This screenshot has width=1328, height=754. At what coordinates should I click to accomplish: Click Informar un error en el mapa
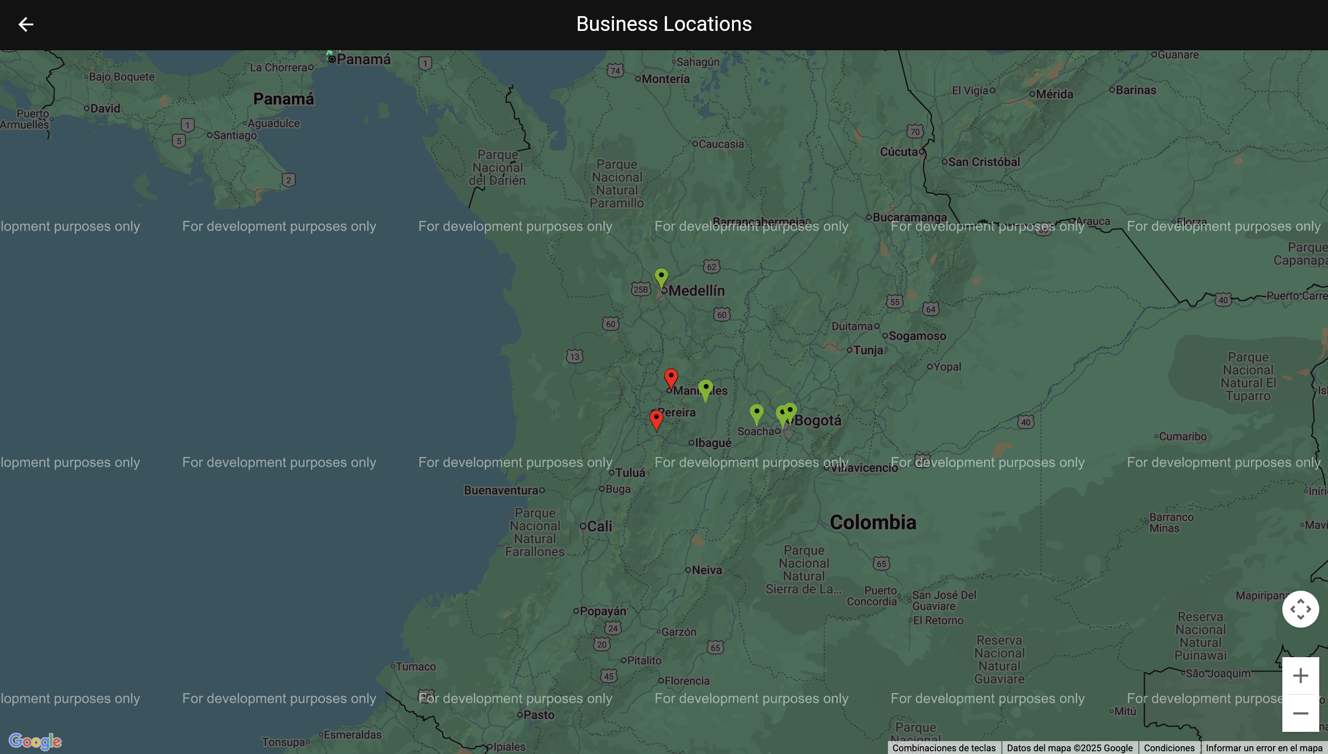(1264, 748)
